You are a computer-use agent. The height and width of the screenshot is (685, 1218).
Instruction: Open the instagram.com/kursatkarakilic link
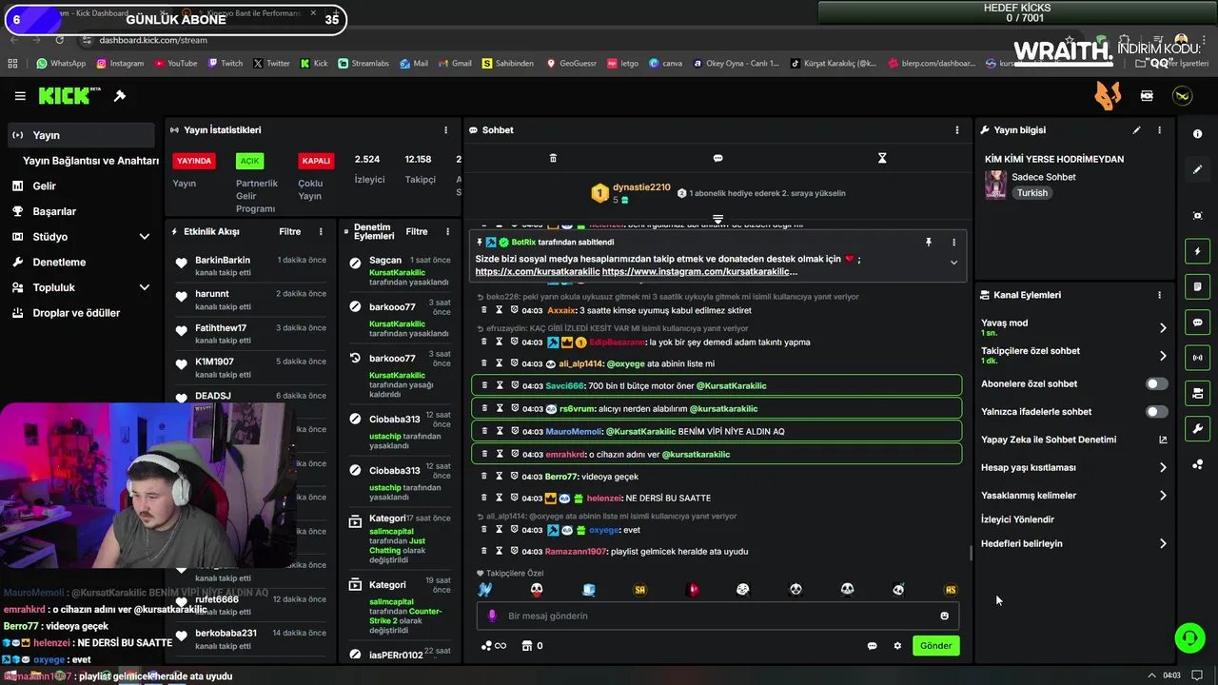tap(699, 272)
